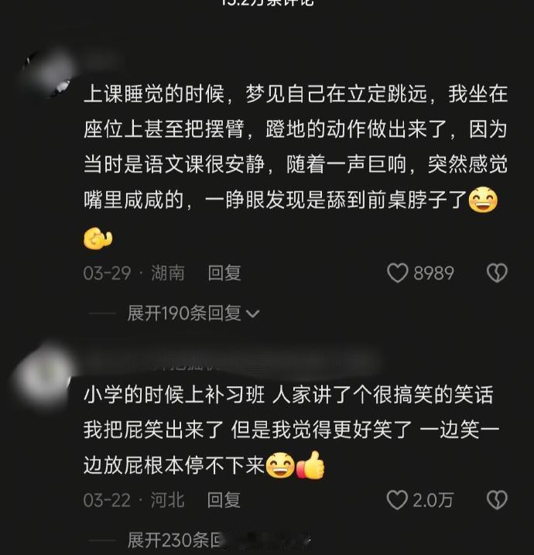Dislike the Hunan comment via broken heart
Image resolution: width=534 pixels, height=555 pixels.
point(497,273)
